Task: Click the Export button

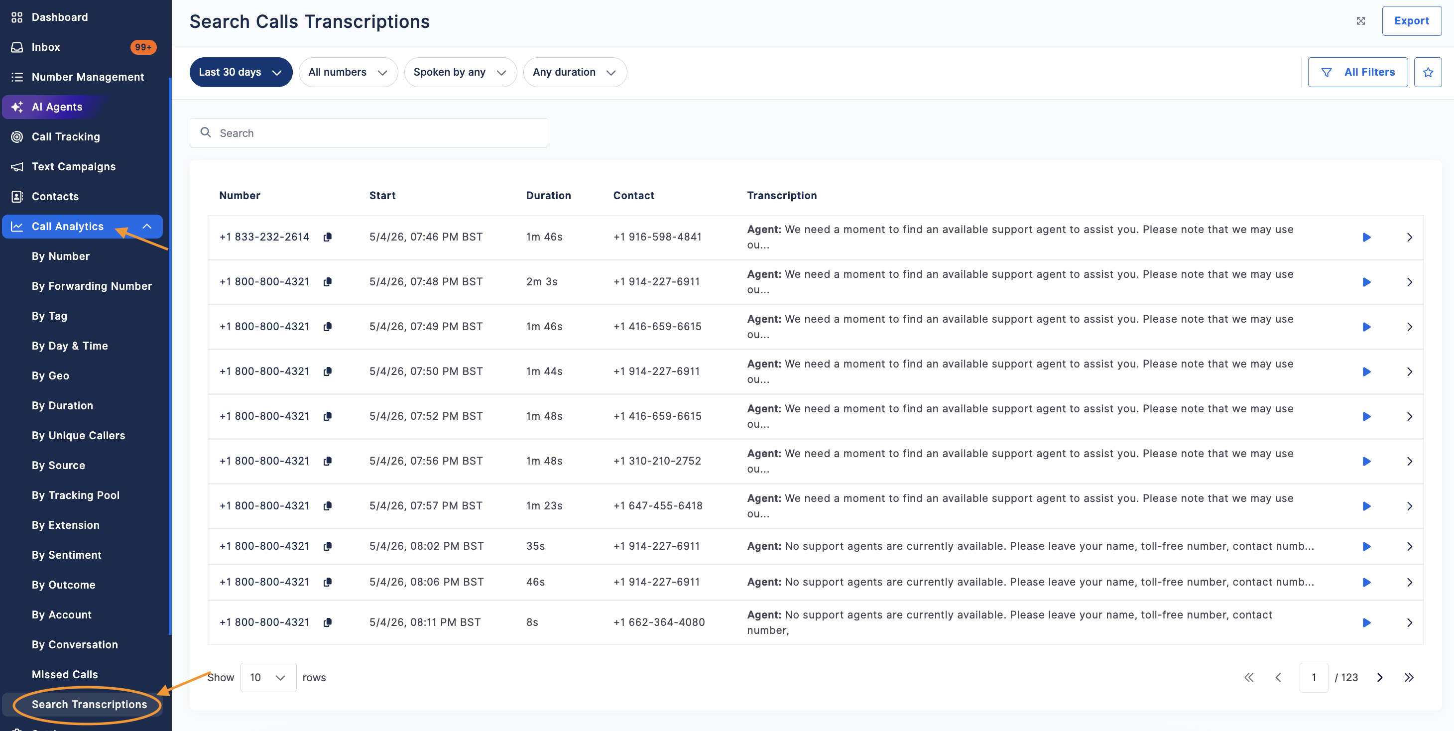Action: [x=1411, y=21]
